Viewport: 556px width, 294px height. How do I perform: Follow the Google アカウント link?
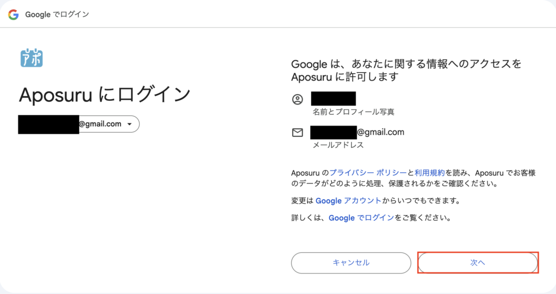(348, 200)
